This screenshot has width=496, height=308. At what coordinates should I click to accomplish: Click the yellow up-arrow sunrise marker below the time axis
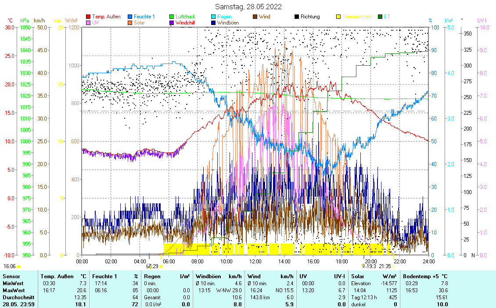(150, 266)
